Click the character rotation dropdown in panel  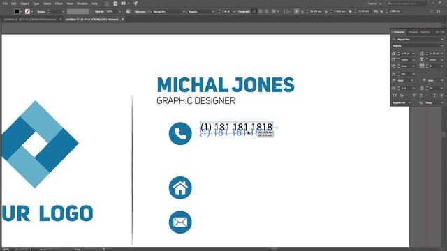coord(442,89)
